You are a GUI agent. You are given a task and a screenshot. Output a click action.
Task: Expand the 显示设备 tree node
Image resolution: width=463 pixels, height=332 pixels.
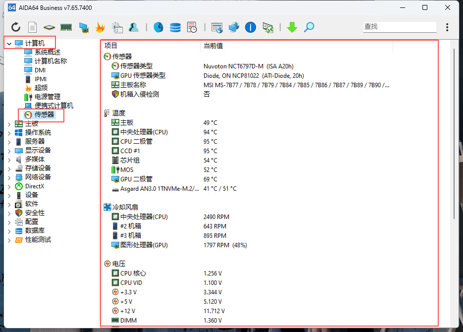click(9, 151)
